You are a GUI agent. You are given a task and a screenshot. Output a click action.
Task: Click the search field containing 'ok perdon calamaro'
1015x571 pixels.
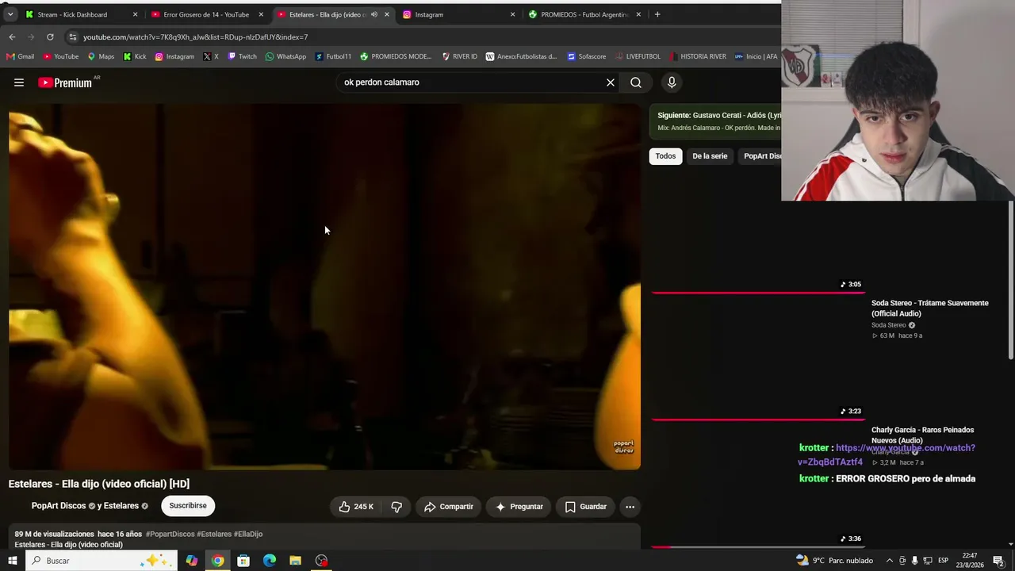click(x=472, y=82)
